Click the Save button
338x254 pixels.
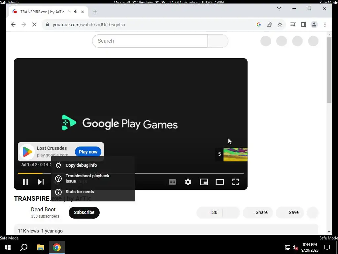290,213
